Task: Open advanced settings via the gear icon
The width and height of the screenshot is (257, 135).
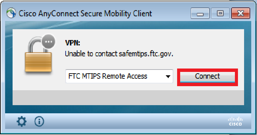Action: (x=21, y=121)
